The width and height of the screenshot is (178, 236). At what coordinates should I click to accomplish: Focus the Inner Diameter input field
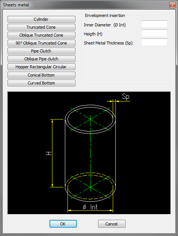click(154, 24)
